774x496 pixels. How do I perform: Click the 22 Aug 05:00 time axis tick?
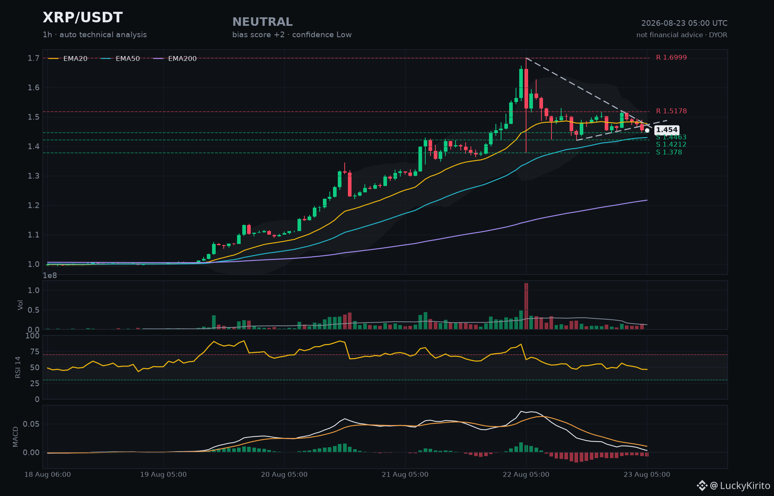[x=526, y=475]
